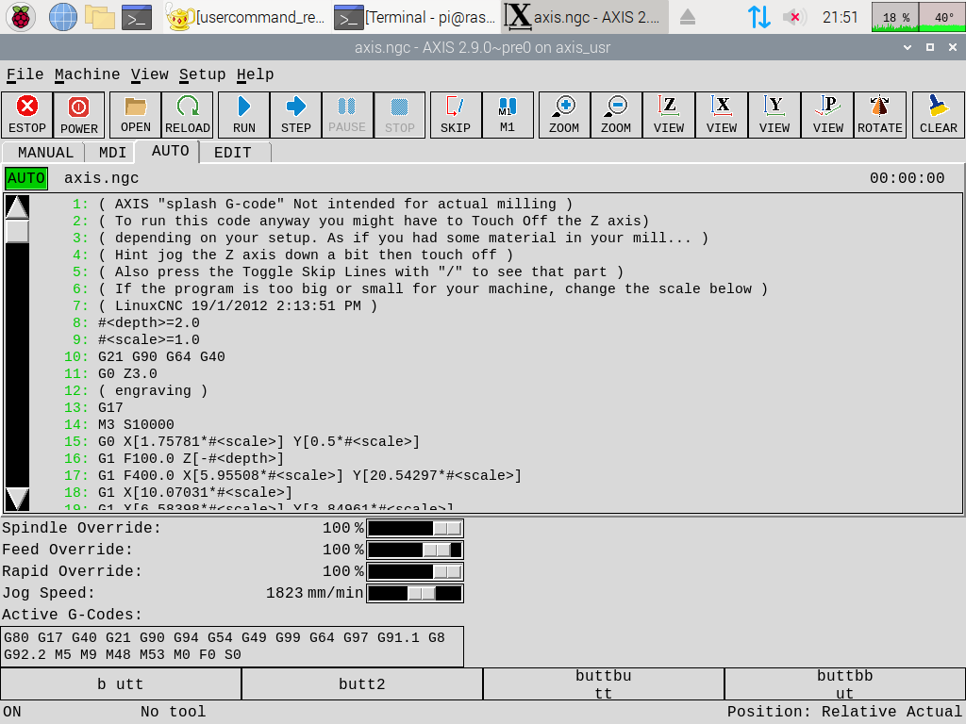Viewport: 966px width, 724px height.
Task: Click the G-code scrollbar thumb
Action: point(17,232)
